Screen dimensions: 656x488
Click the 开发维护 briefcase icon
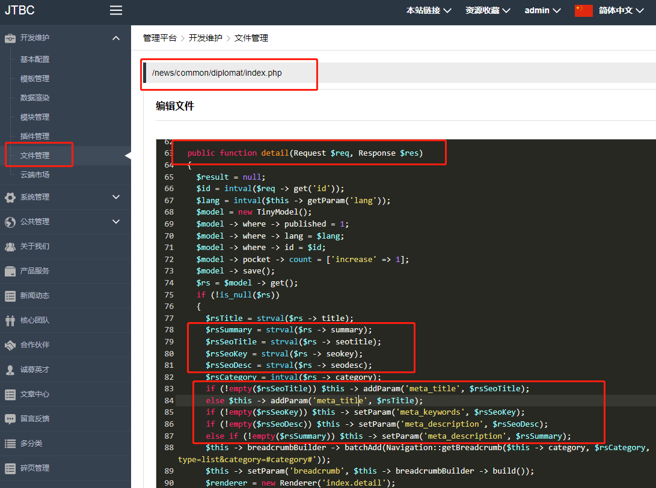point(10,38)
